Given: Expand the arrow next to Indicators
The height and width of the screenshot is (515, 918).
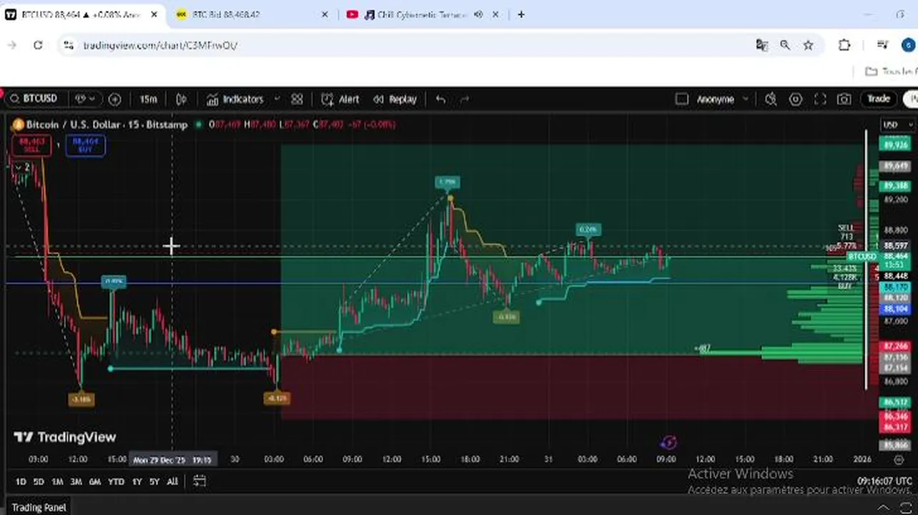Looking at the screenshot, I should tap(277, 99).
